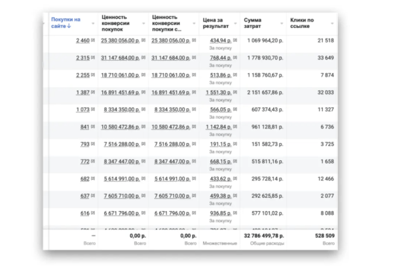Click info icon beside 31 147 684,00 р. conversion value

coord(143,58)
